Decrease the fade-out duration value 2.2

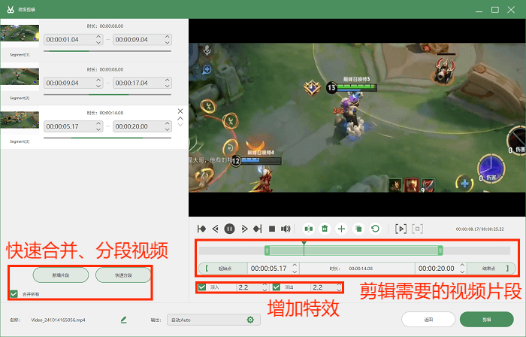pos(339,290)
